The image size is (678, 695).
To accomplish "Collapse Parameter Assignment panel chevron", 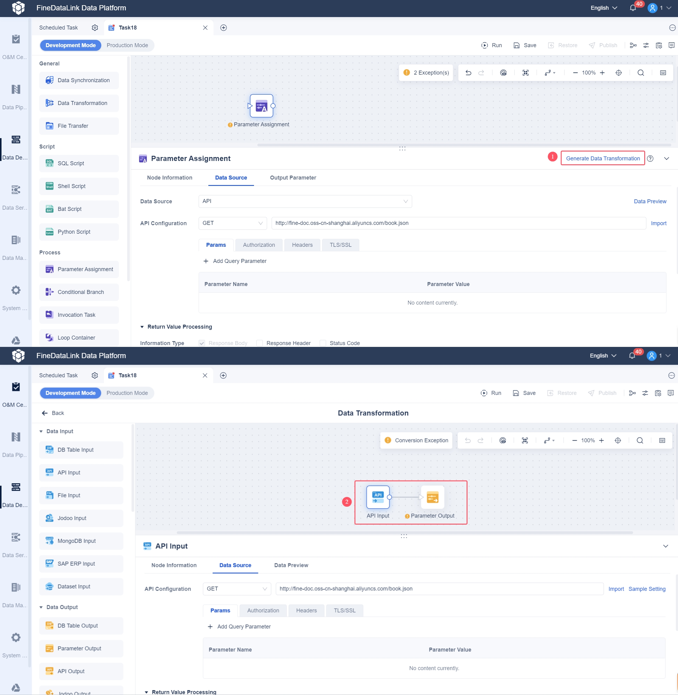I will (667, 159).
